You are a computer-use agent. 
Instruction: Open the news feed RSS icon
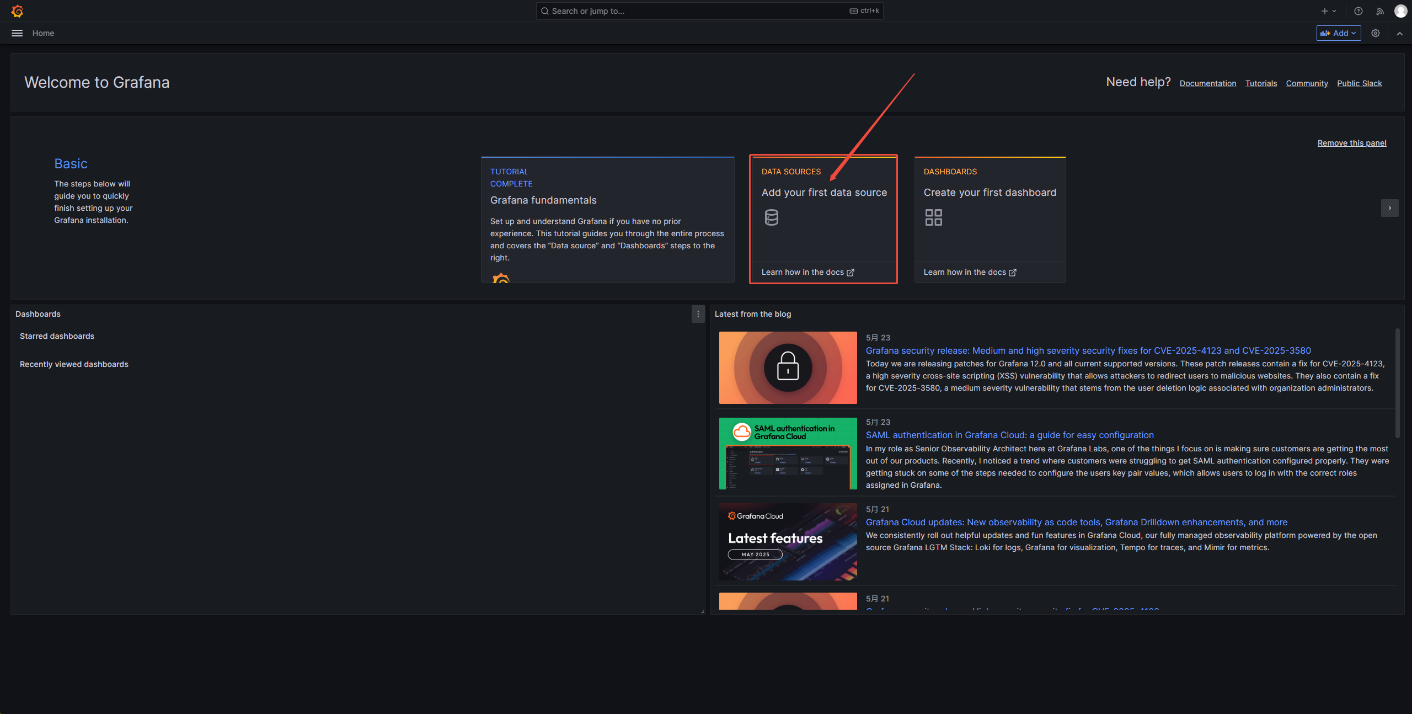(1380, 11)
